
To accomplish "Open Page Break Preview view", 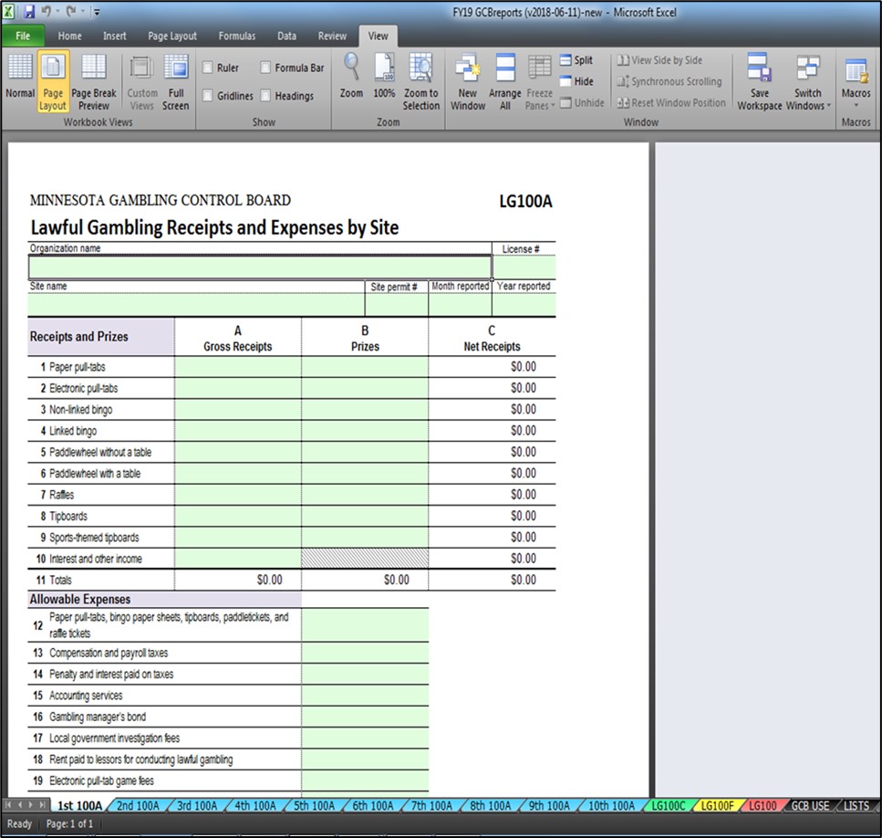I will point(94,80).
